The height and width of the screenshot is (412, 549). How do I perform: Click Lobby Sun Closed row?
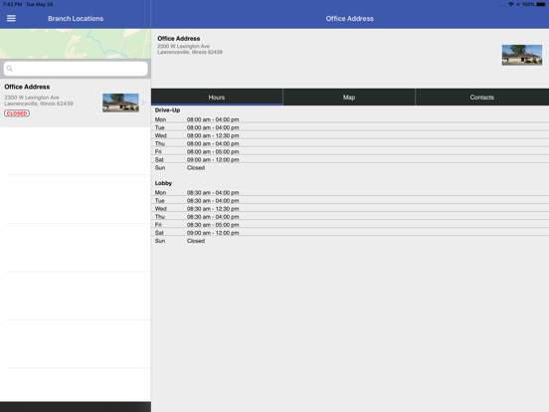350,241
